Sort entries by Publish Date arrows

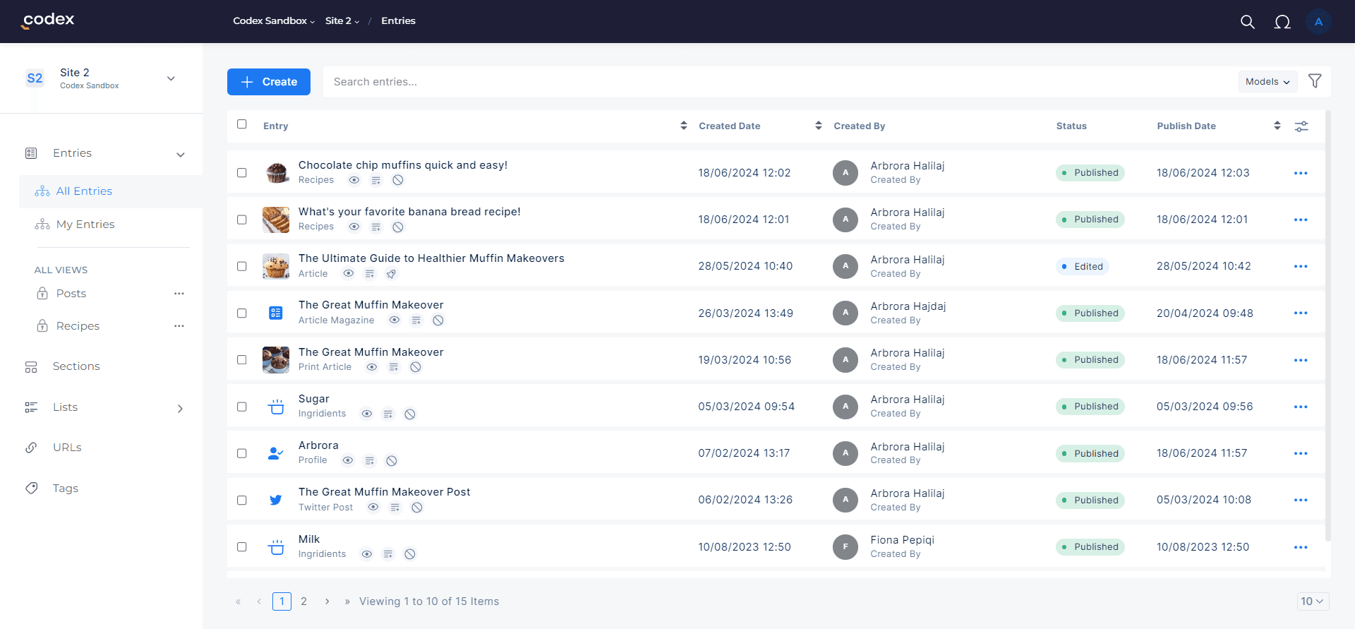[1277, 126]
